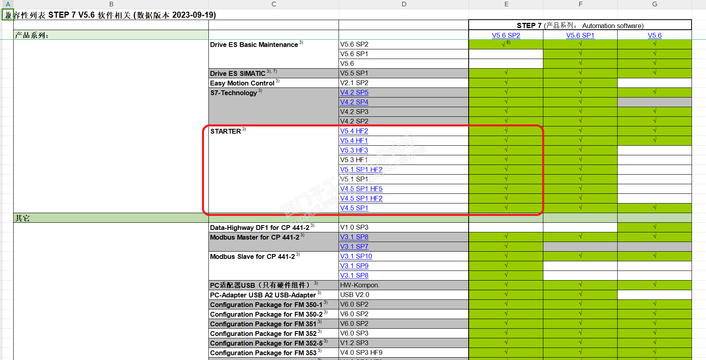Click the "Modbus Slave for CP 441-2" cell
Screen dimensions: 706x360
274,266
